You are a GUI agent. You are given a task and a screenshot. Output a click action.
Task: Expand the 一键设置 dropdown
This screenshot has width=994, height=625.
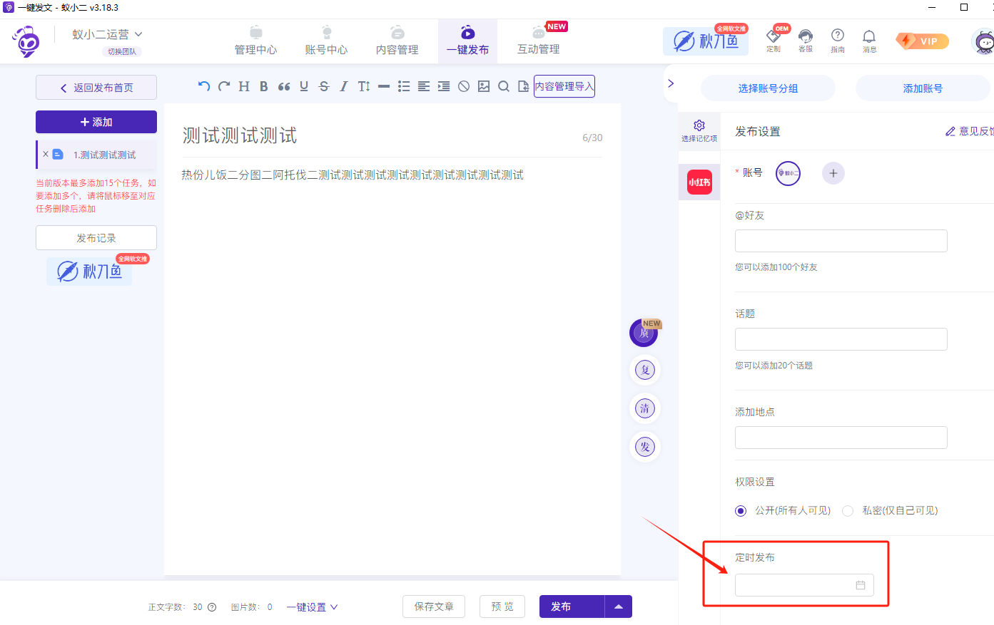pos(312,607)
